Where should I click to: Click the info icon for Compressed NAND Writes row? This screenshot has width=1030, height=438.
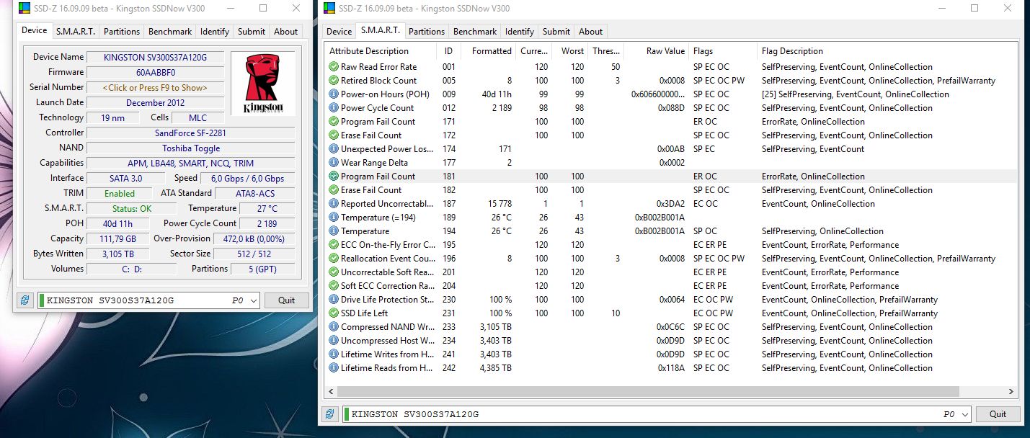point(334,327)
